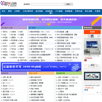Viewport: 102px width, 102px height.
Task: Open the Beyond singer link
Action: 22,58
